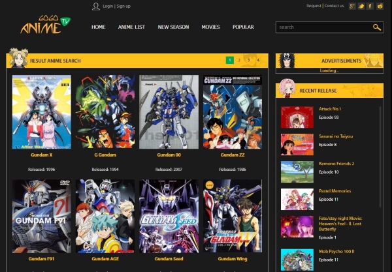Click the Google Plus social icon
Screen dimensions: 392x272
point(352,6)
